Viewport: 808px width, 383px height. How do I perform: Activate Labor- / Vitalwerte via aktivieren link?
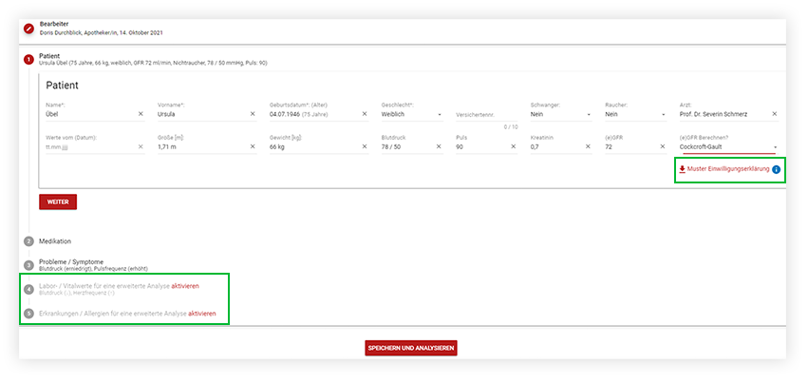click(x=185, y=285)
